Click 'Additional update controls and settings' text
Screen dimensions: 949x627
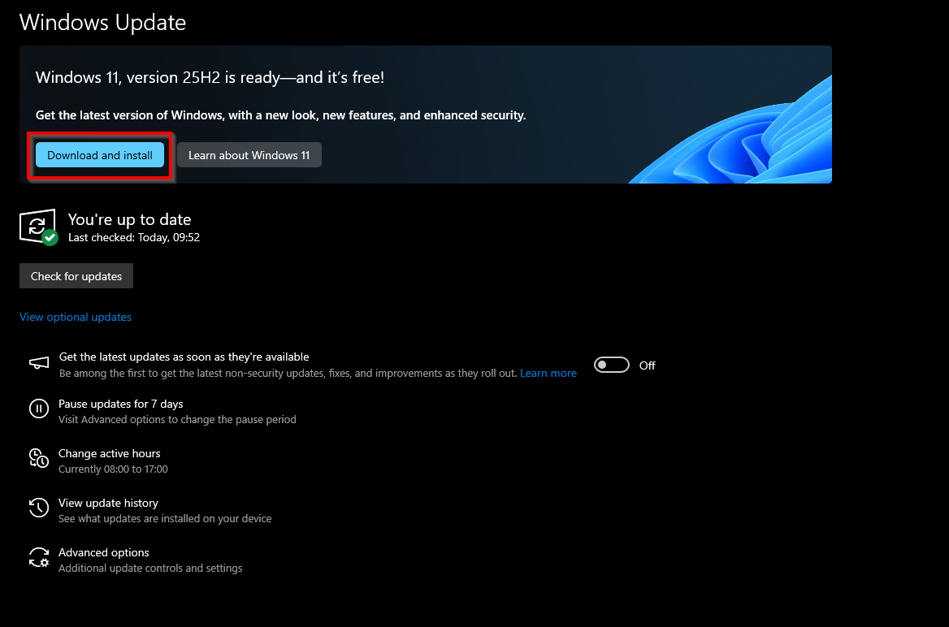[150, 569]
